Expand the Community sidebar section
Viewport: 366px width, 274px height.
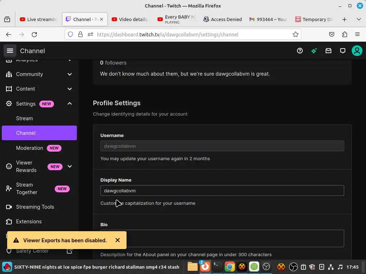tap(70, 74)
